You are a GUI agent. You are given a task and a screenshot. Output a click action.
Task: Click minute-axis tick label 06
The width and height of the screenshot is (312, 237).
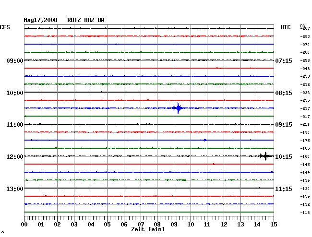point(124,225)
